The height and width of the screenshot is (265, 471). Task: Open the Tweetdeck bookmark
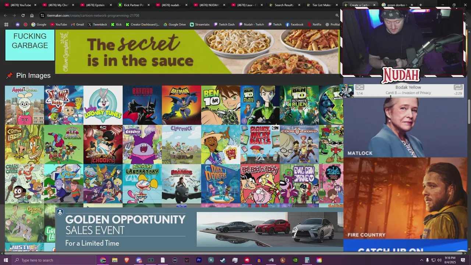click(97, 25)
